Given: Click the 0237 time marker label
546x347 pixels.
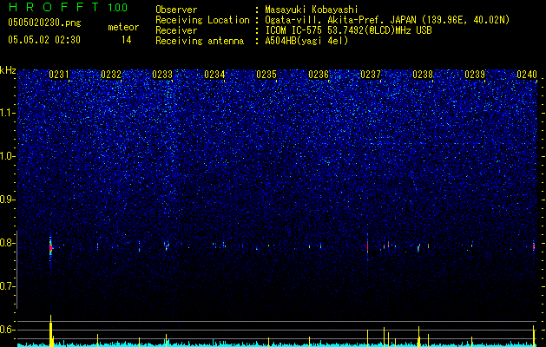Looking at the screenshot, I should pyautogui.click(x=371, y=75).
